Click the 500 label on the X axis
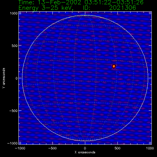 pos(117,148)
